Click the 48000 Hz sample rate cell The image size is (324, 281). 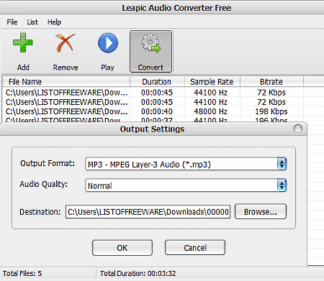coord(210,111)
